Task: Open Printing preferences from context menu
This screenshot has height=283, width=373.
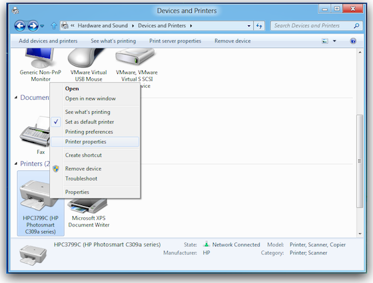Action: tap(95, 132)
